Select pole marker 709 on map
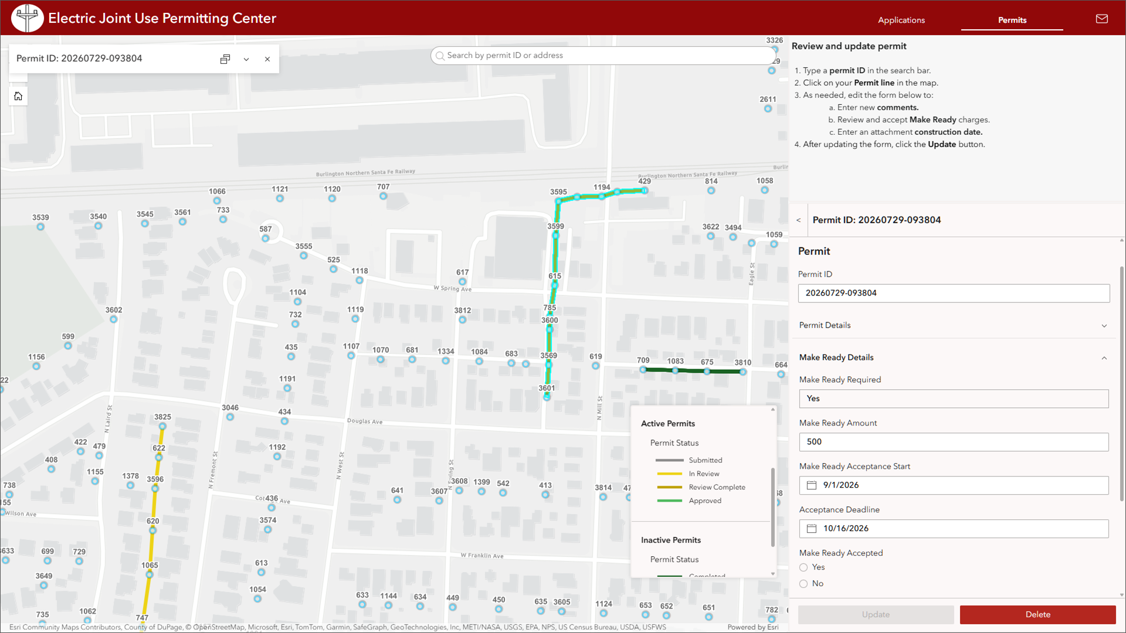This screenshot has width=1126, height=633. pyautogui.click(x=643, y=370)
